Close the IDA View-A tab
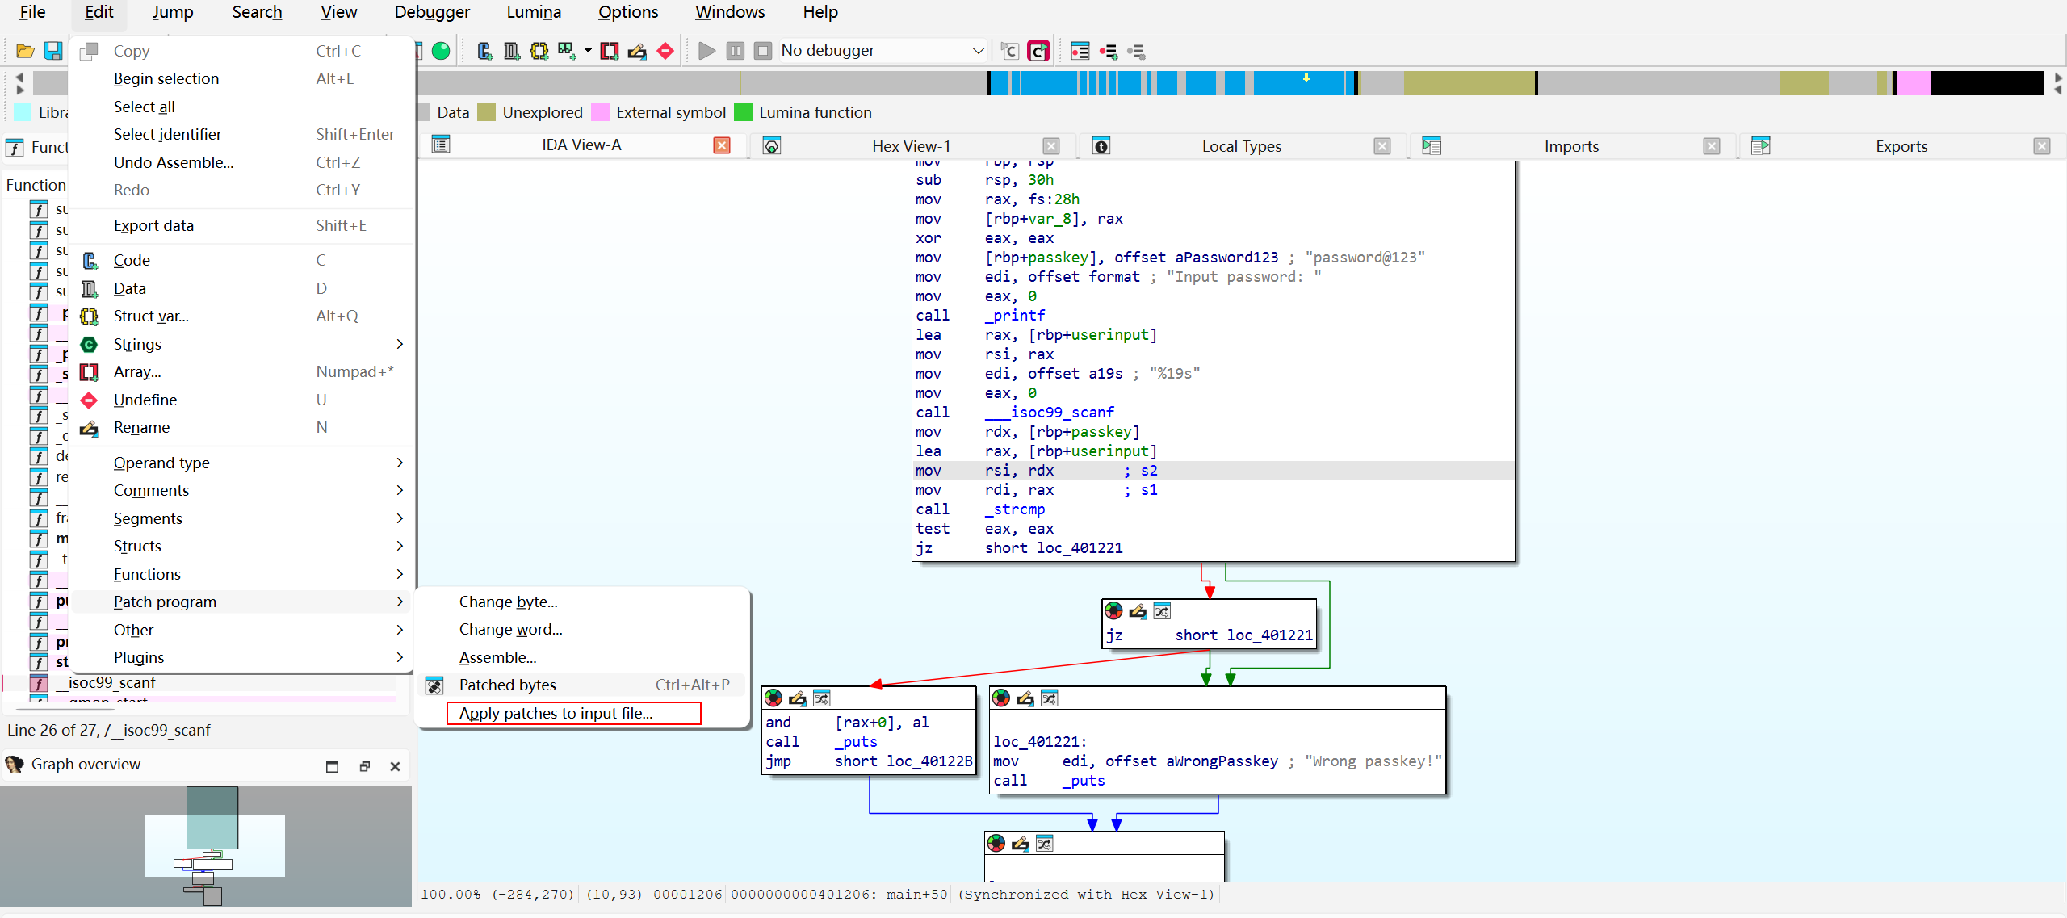2067x918 pixels. pyautogui.click(x=722, y=145)
